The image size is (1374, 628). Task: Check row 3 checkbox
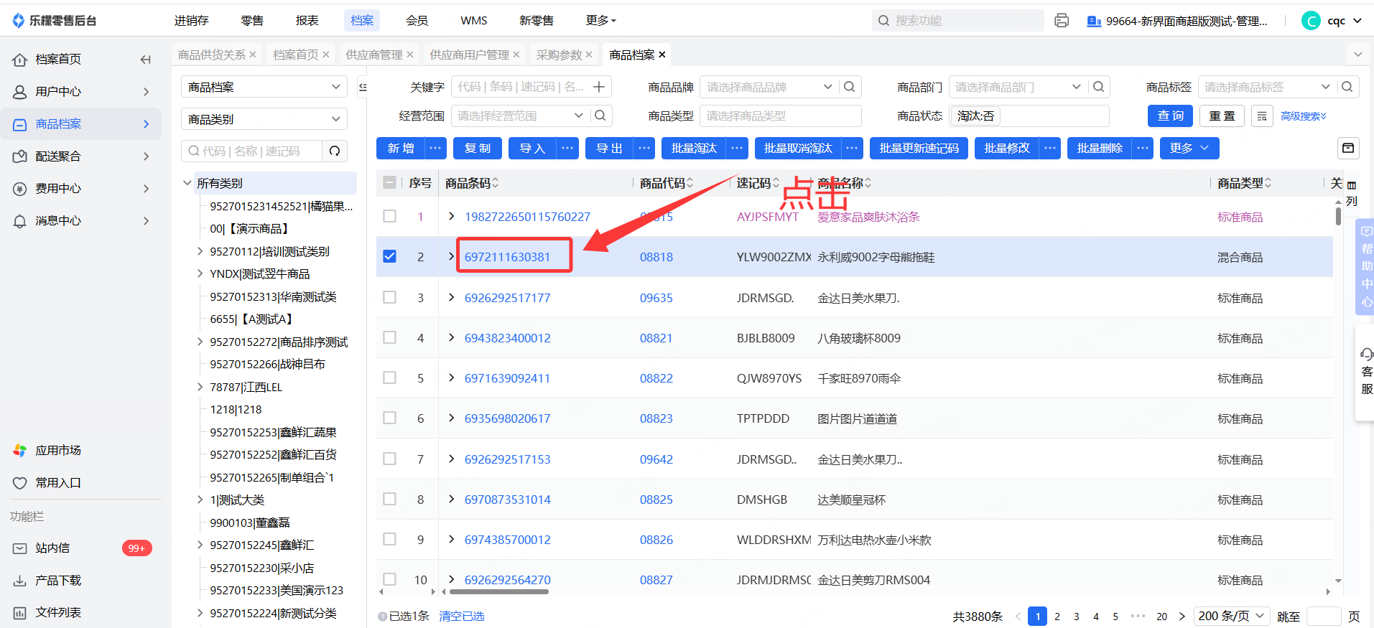(x=389, y=297)
